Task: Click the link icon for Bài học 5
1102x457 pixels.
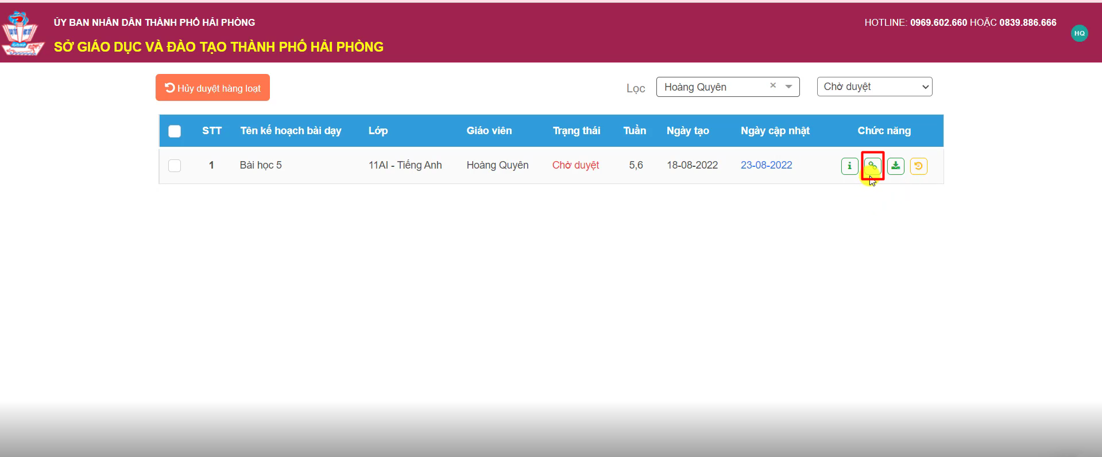Action: (872, 166)
